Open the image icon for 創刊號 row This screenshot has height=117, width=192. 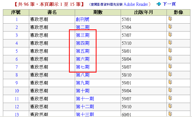(x=170, y=19)
